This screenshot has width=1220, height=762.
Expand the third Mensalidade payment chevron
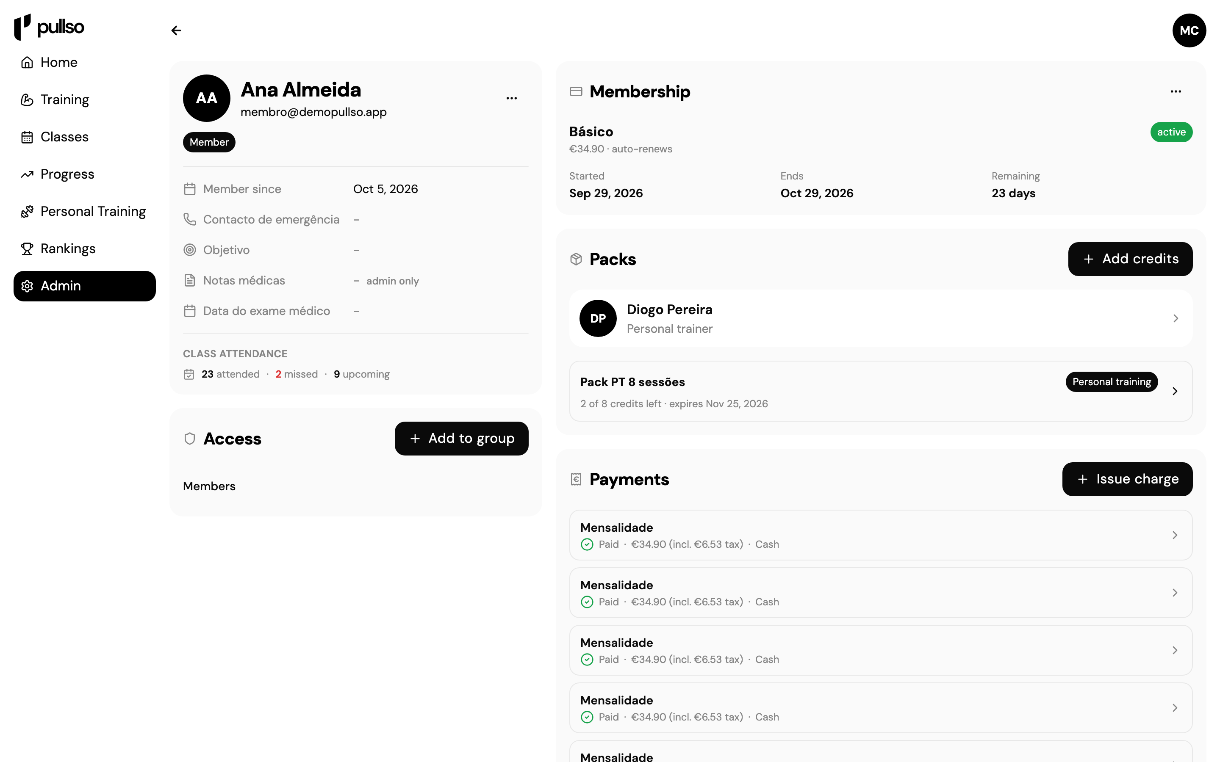tap(1175, 650)
